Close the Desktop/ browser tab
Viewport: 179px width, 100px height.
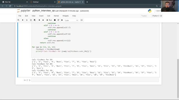click(x=55, y=2)
